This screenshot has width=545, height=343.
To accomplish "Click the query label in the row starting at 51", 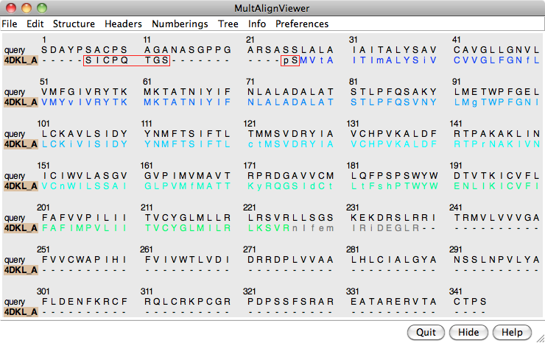I will [x=15, y=92].
